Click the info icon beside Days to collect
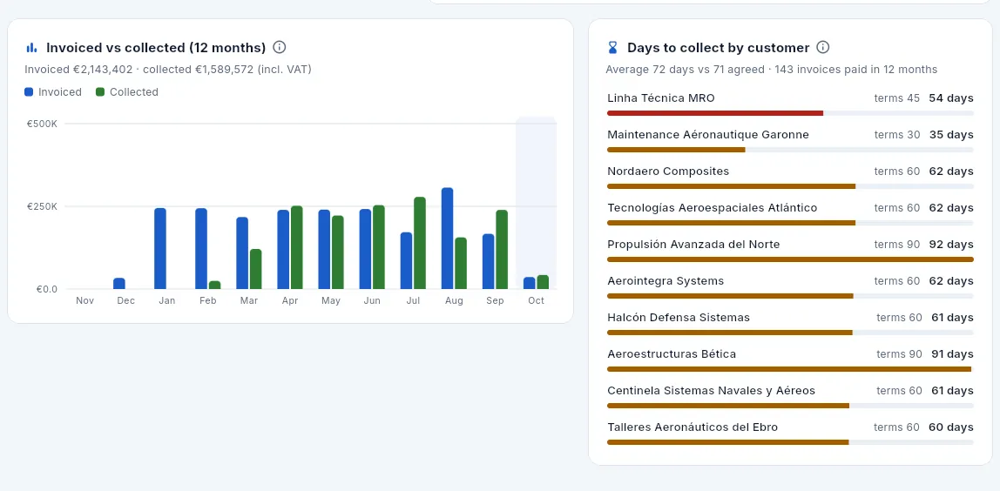 pos(823,47)
